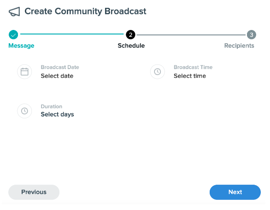
Task: Open the Select date picker
Action: point(57,76)
